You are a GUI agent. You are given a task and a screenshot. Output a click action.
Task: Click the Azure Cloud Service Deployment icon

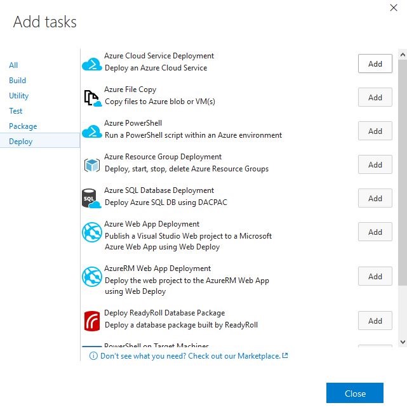92,64
